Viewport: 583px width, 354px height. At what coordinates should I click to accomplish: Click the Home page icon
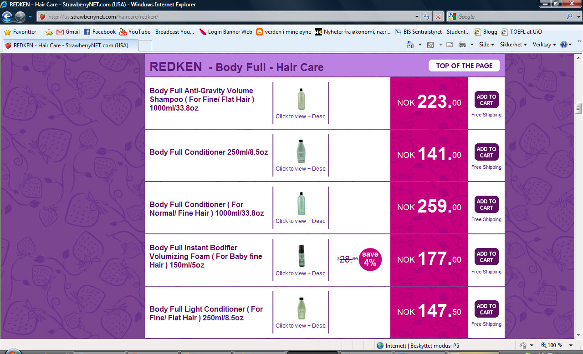click(410, 45)
